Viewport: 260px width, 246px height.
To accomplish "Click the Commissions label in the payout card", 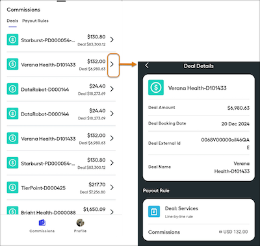I will [164, 232].
